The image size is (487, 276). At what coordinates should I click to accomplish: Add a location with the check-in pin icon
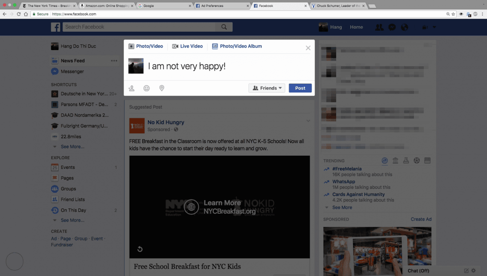click(162, 88)
